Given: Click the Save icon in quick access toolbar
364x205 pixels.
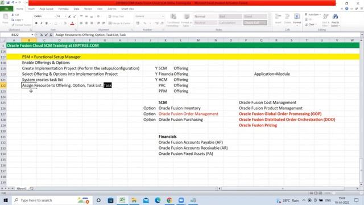Looking at the screenshot, I should (7, 3).
